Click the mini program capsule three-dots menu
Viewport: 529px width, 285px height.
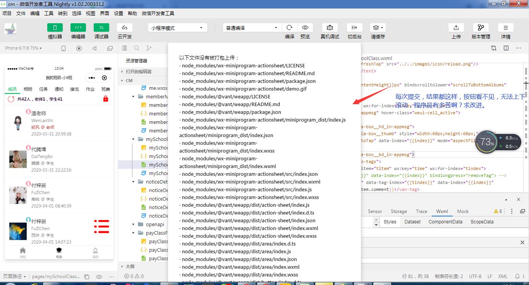pos(91,78)
